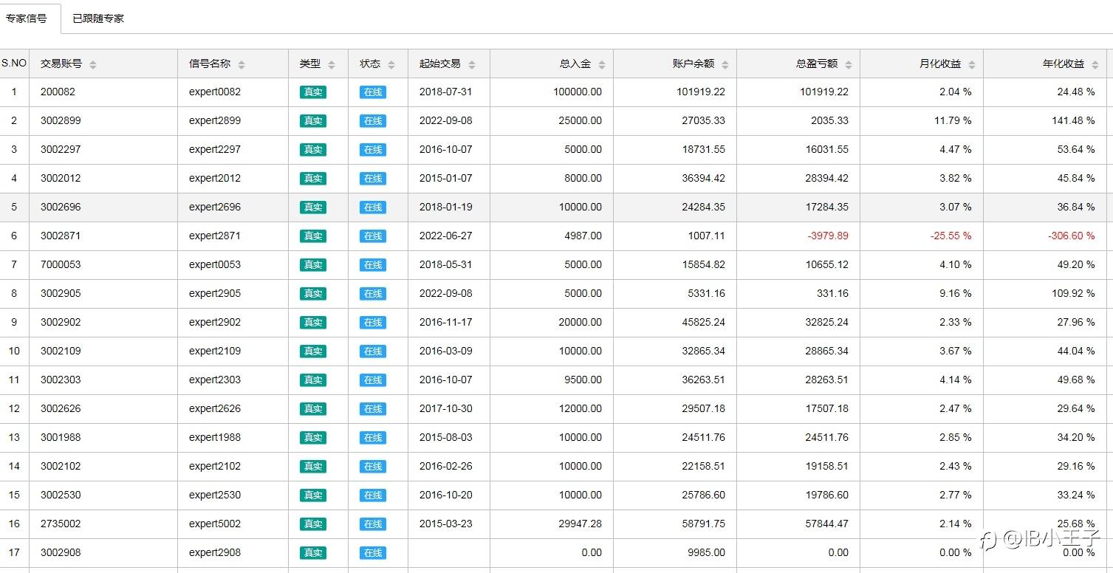
Task: Click the 在线 badge in row 17
Action: (372, 553)
